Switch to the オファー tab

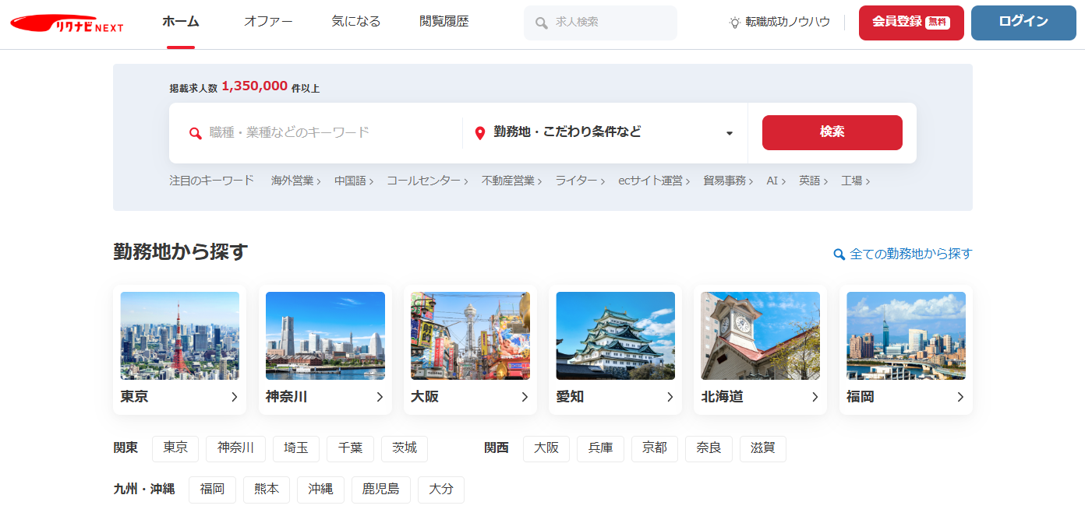(268, 22)
